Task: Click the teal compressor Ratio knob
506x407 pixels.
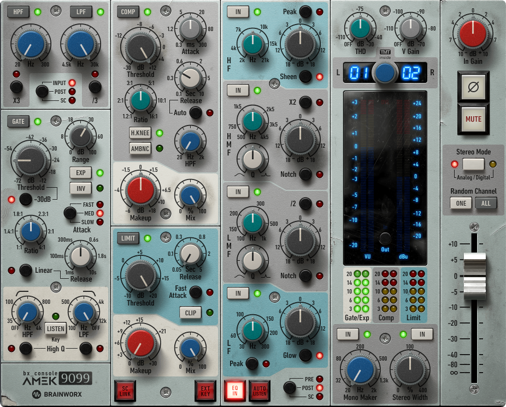Action: pos(140,100)
